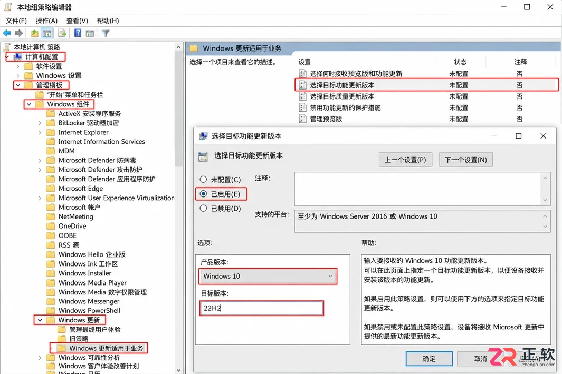Select “开始”菜单和任务栏 in the tree
This screenshot has height=374, width=562.
(x=74, y=95)
